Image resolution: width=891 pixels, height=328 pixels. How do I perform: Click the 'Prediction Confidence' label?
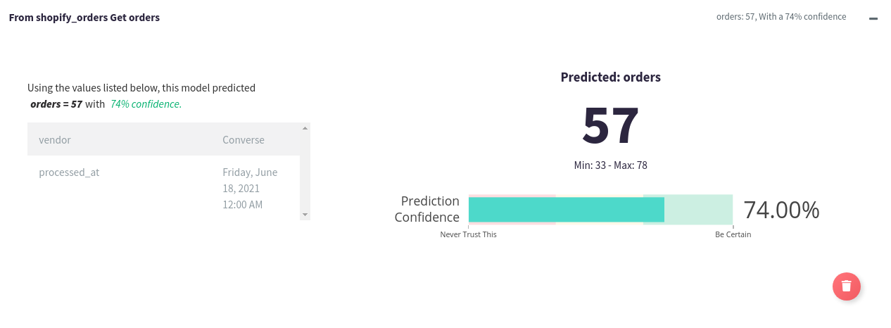[x=426, y=209]
